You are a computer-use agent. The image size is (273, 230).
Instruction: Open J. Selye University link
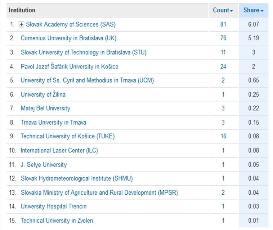click(x=44, y=164)
